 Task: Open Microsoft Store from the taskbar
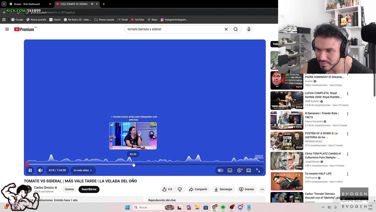tap(206, 207)
